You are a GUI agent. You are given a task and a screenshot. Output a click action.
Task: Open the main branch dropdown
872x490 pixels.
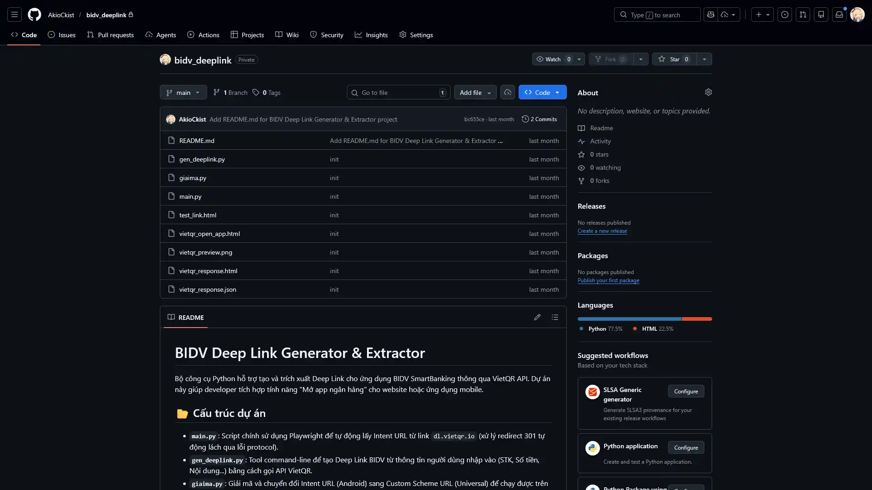(183, 92)
